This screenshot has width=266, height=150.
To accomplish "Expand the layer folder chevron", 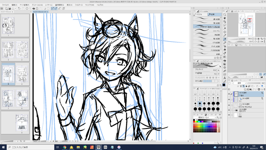I will click(234, 110).
